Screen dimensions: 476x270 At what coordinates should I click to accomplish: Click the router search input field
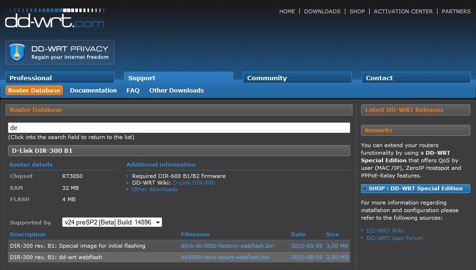tap(179, 128)
